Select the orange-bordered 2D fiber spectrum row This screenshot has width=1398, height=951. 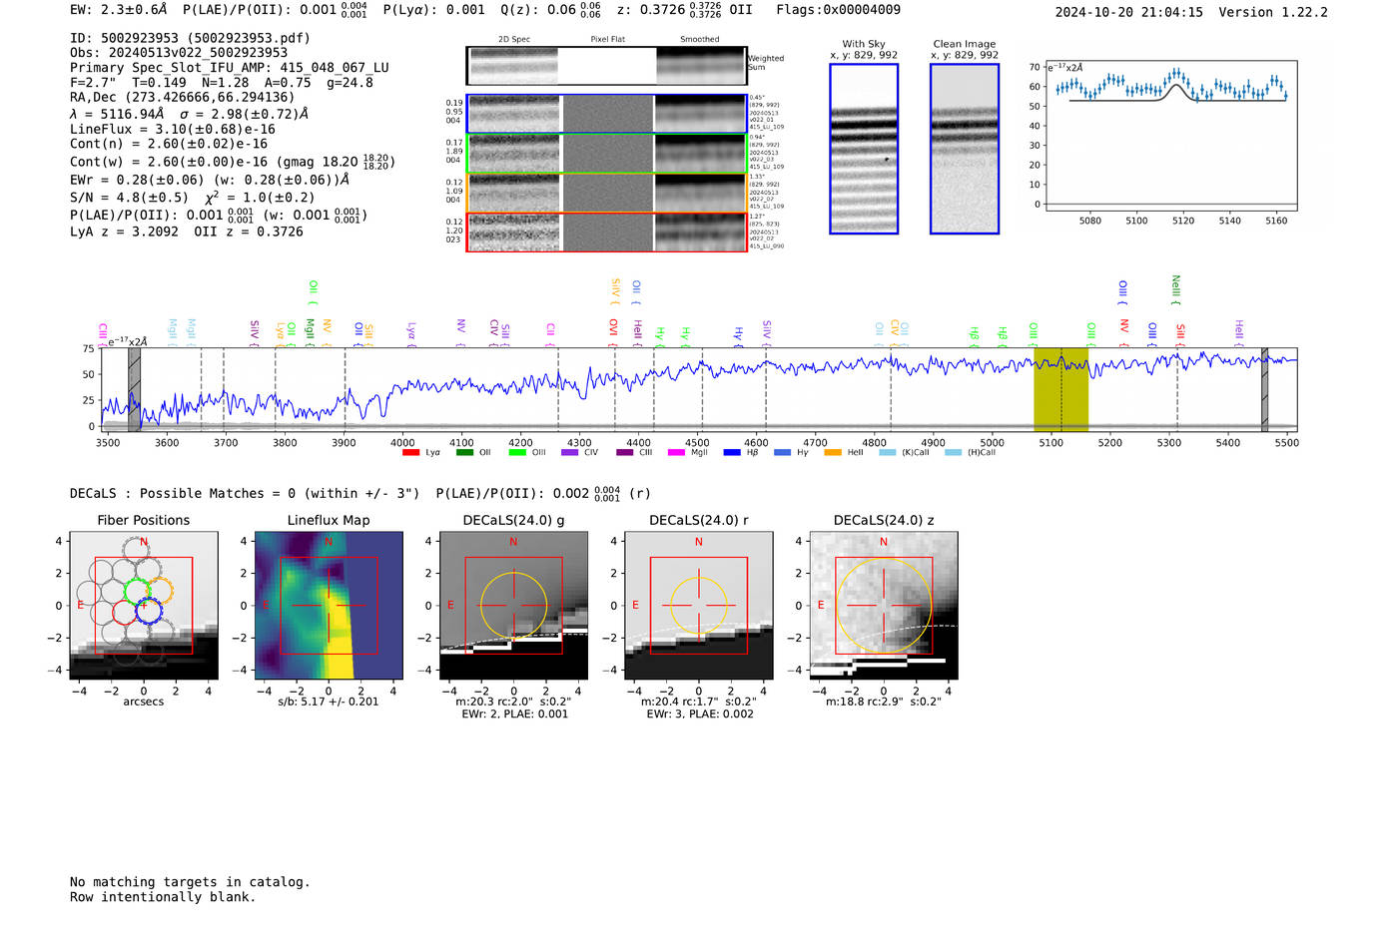click(606, 193)
